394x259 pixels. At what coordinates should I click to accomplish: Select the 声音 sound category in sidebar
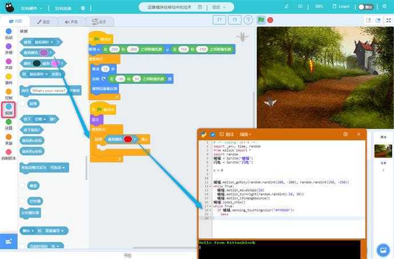[x=9, y=64]
